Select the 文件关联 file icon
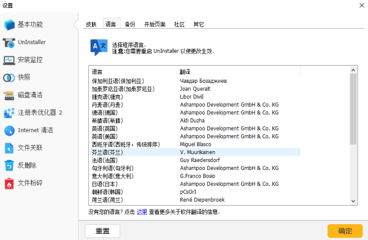368x240 pixels. click(9, 148)
